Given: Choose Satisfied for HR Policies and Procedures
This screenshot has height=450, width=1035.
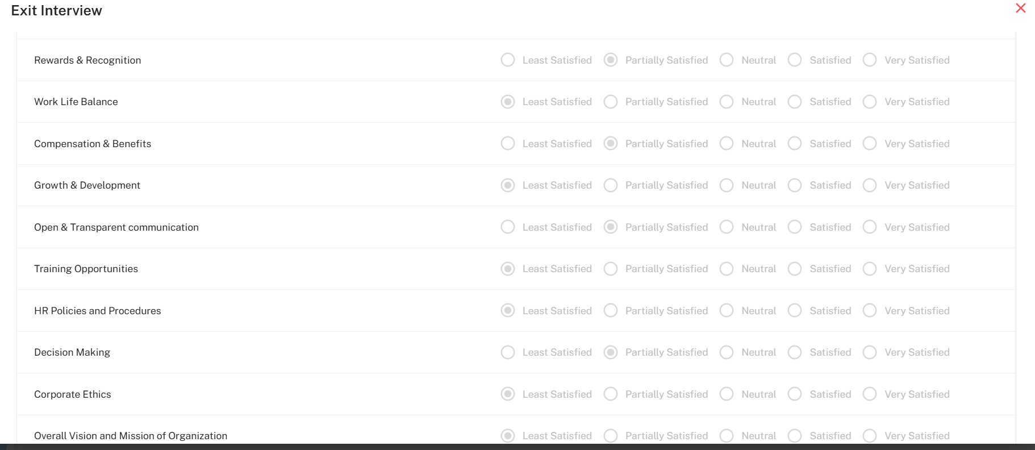Looking at the screenshot, I should [x=795, y=311].
